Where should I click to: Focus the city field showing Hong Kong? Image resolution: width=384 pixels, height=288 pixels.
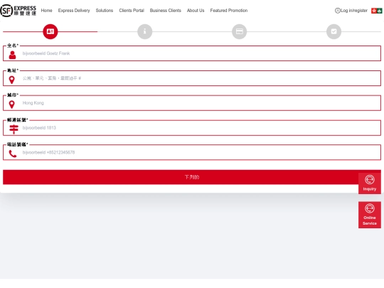click(192, 103)
